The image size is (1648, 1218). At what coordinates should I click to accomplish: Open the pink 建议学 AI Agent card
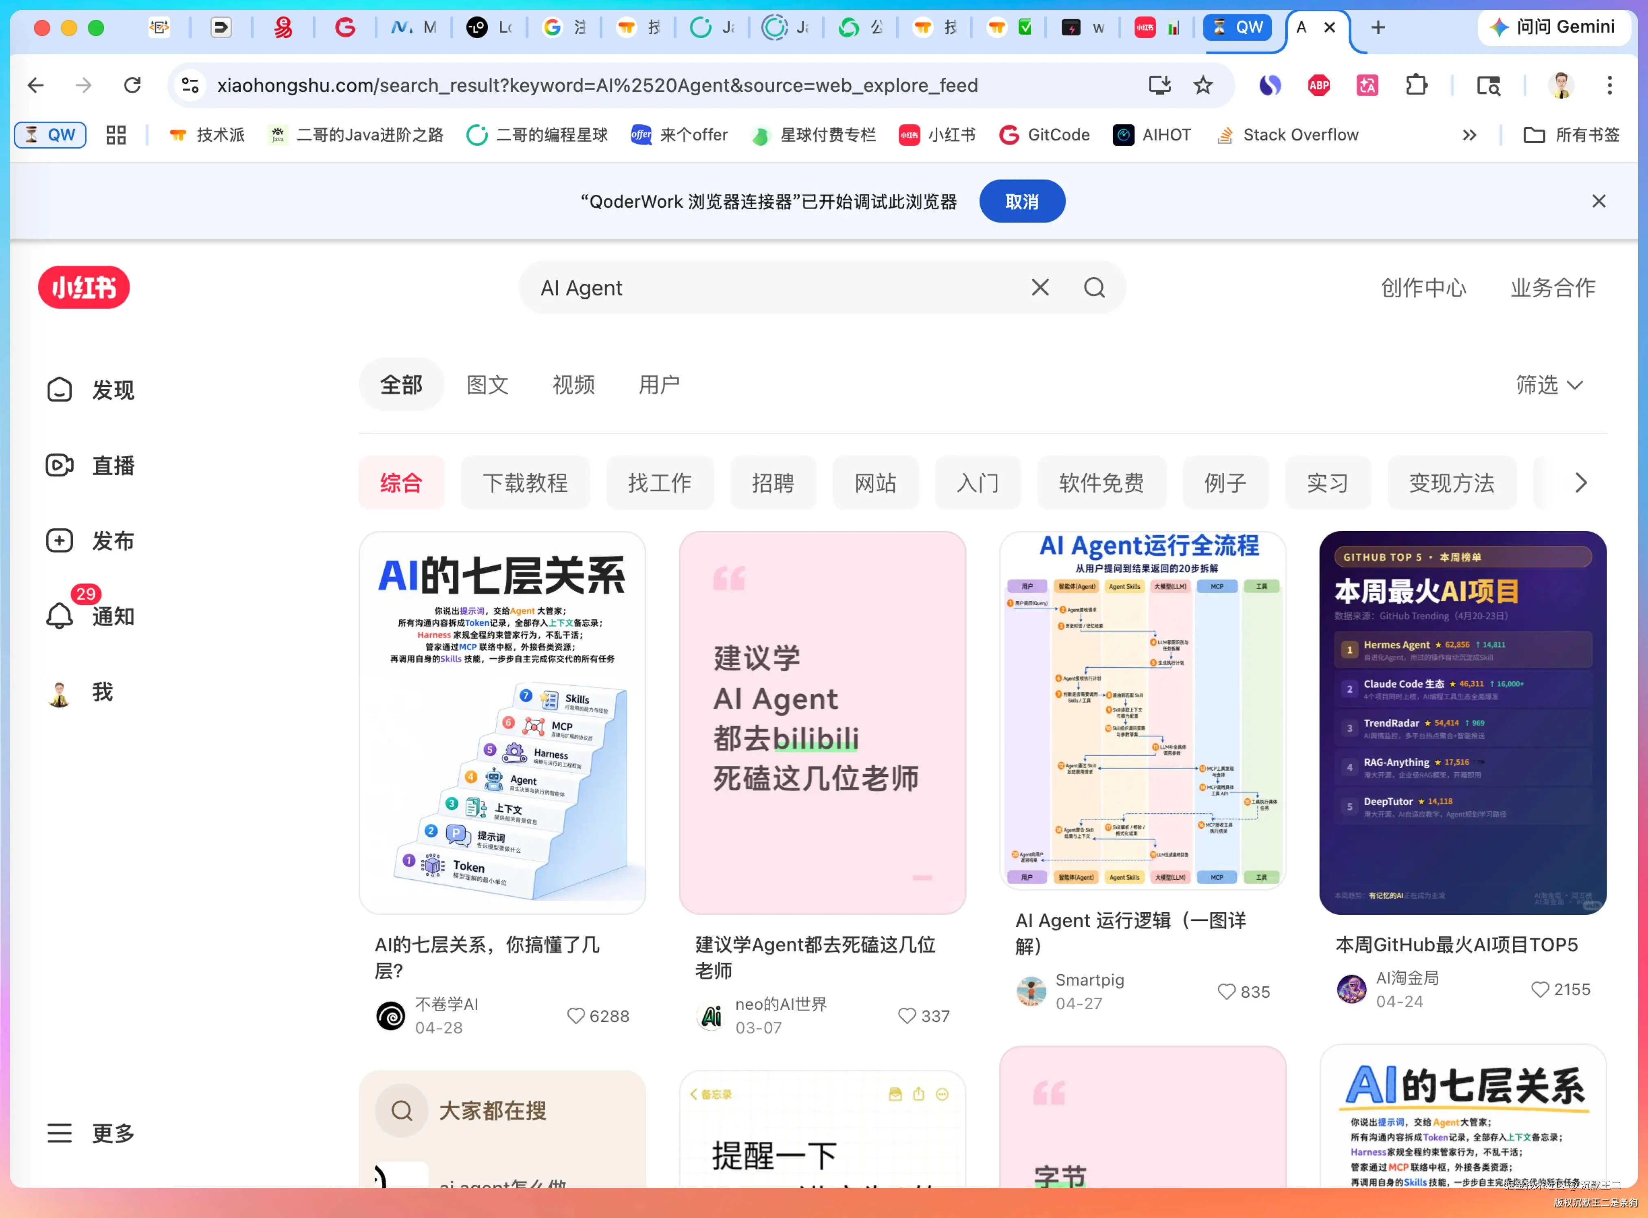(822, 723)
